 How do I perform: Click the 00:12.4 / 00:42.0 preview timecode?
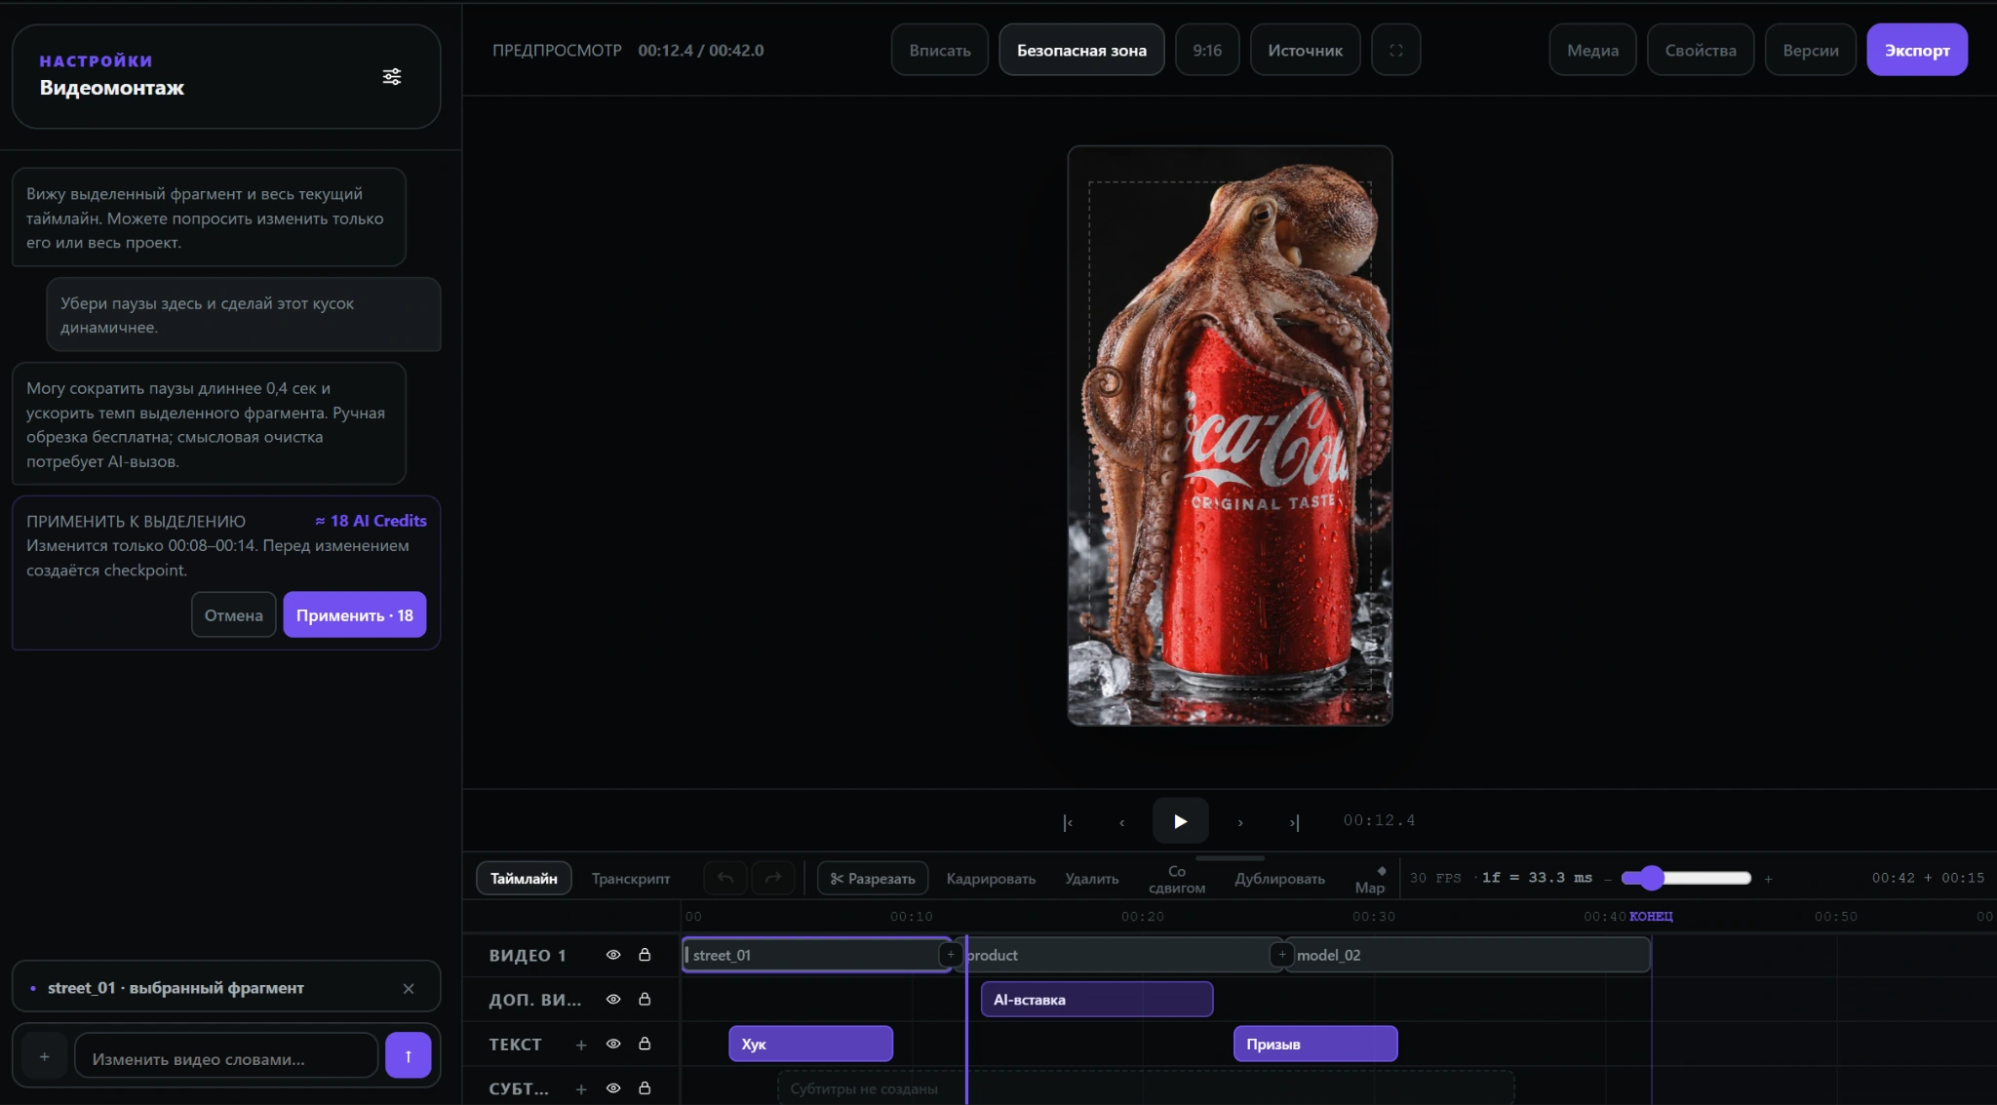[701, 51]
